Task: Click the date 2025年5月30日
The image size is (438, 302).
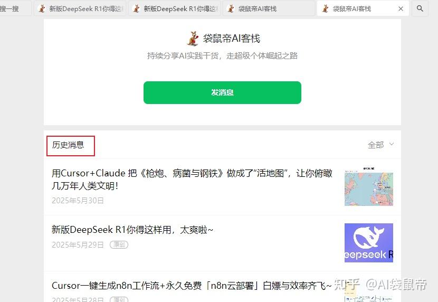Action: point(78,200)
